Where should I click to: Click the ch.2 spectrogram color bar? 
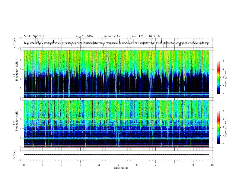[218, 127]
